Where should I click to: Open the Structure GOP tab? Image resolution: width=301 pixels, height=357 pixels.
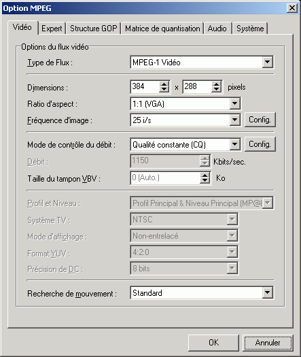click(93, 29)
